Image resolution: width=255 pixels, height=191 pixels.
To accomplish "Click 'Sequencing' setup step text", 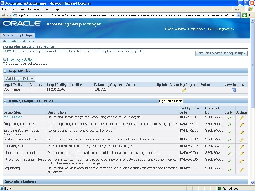I will (x=12, y=168).
